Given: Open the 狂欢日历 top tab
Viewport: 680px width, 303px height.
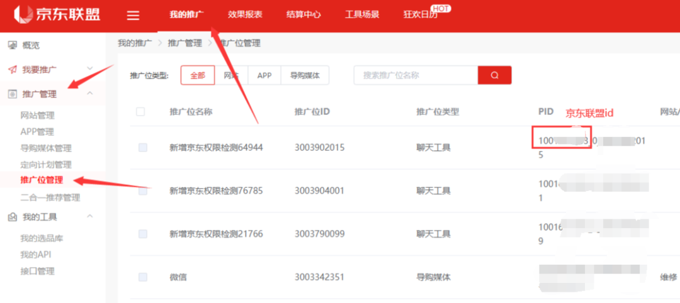Looking at the screenshot, I should pos(421,14).
